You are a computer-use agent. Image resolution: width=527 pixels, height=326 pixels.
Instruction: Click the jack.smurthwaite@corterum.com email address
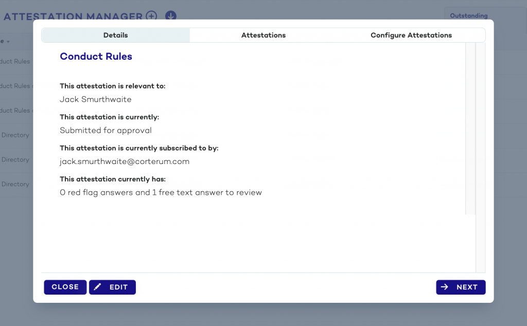(x=125, y=161)
